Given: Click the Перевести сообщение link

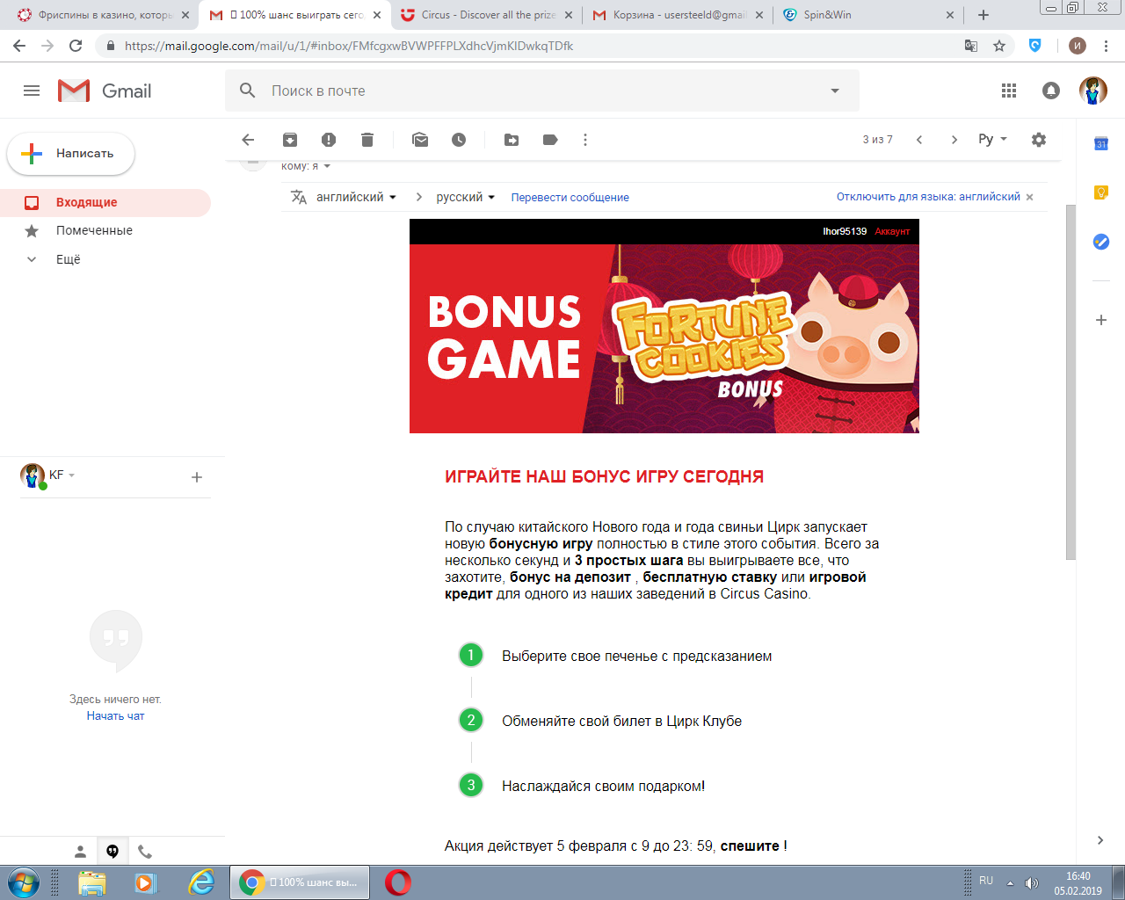Looking at the screenshot, I should point(570,197).
